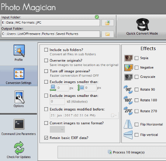
Task: Enable the Grayscale effect checkbox
Action: pyautogui.click(x=136, y=77)
